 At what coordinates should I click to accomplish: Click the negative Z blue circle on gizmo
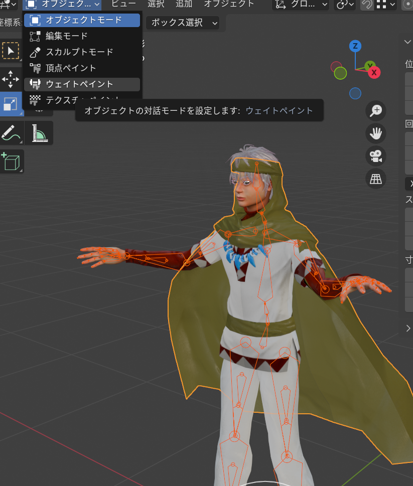pos(355,93)
